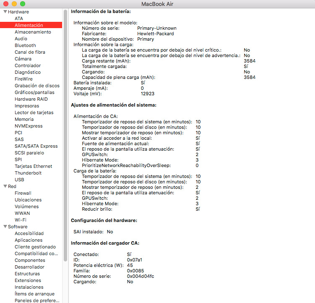Click the Software section label
Image resolution: width=315 pixels, height=303 pixels.
[x=18, y=227]
